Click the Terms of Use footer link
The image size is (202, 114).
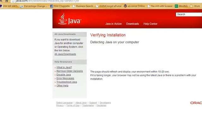point(73,105)
